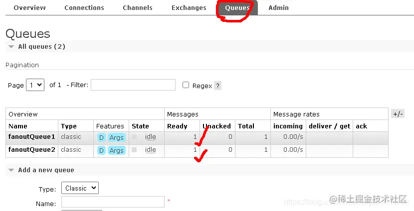Open the Admin tab
The height and width of the screenshot is (211, 414).
click(278, 7)
